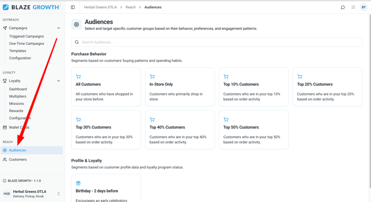Click the Herbal Greens DTLA breadcrumb
The image size is (371, 202).
tap(100, 7)
